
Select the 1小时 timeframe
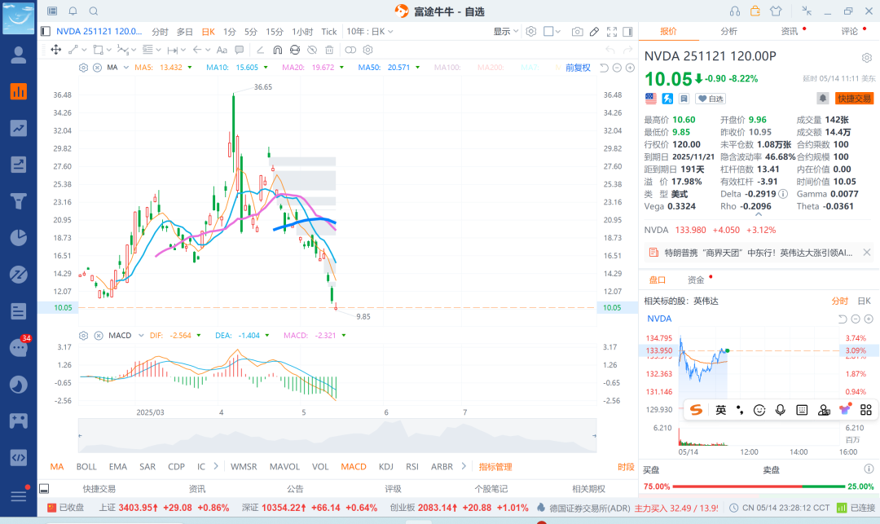pos(302,32)
